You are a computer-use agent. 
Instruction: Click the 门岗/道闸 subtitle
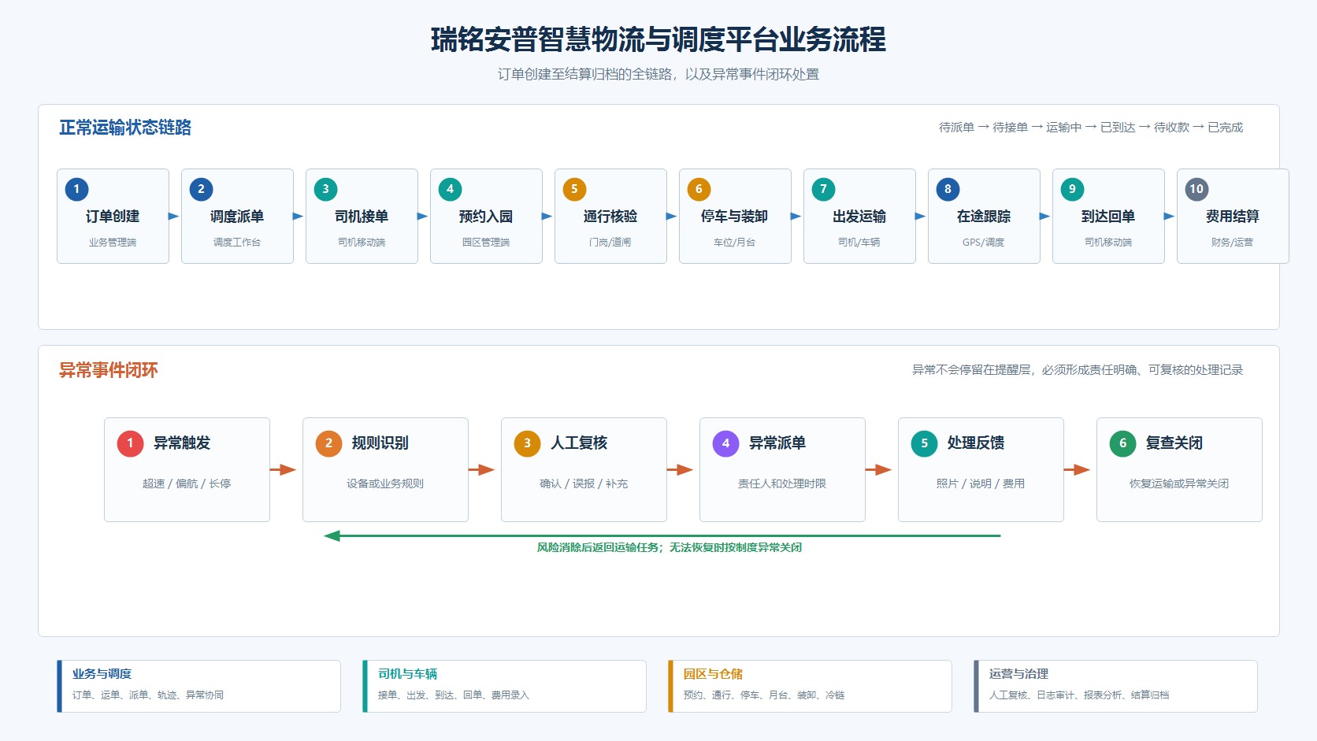[x=610, y=243]
